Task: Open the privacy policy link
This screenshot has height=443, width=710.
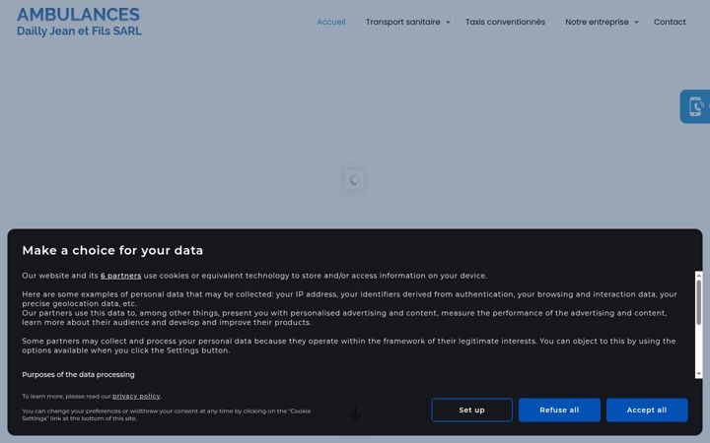Action: click(136, 396)
